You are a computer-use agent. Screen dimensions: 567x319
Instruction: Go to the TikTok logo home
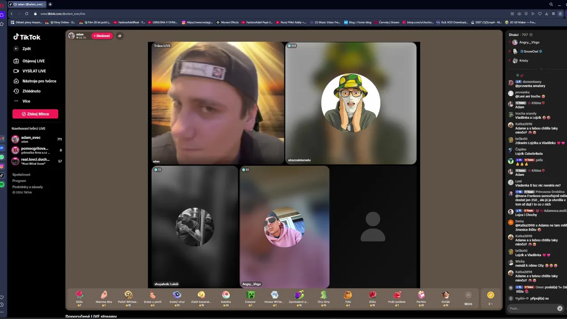[27, 37]
